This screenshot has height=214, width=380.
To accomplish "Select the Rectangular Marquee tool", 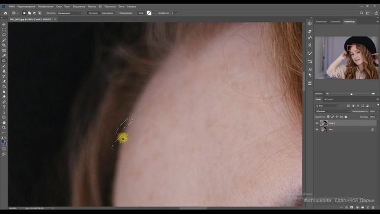I will pos(4,30).
